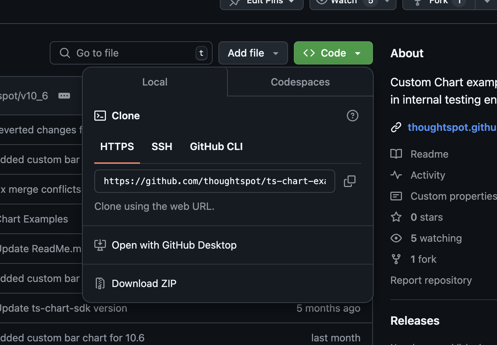Expand the Fork options caret

(486, 2)
